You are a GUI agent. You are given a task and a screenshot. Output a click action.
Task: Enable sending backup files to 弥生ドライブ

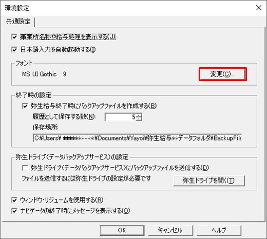25,168
